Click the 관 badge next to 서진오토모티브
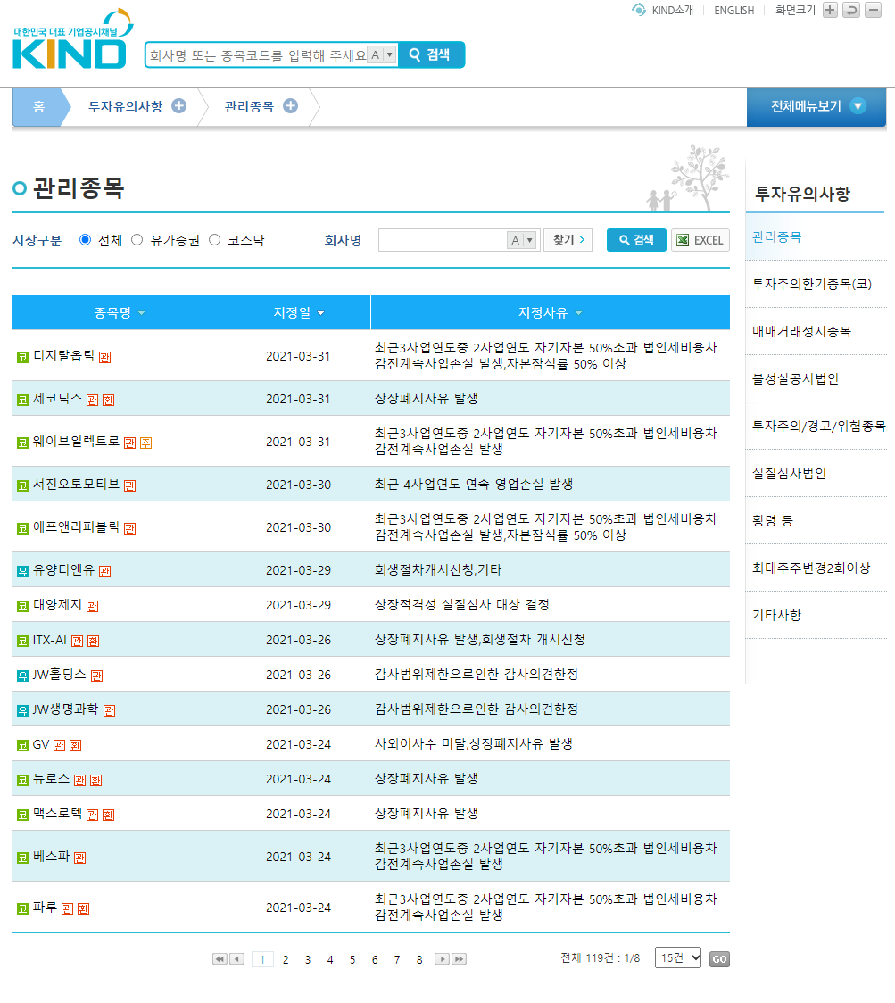The image size is (895, 1003). click(x=130, y=485)
